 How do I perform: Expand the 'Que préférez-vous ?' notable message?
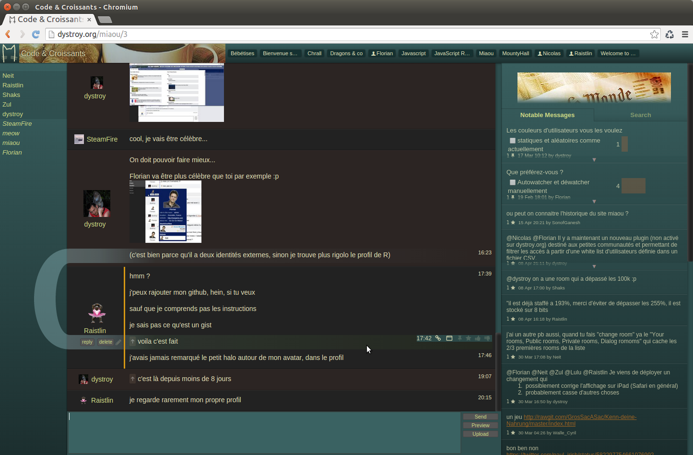pos(594,202)
